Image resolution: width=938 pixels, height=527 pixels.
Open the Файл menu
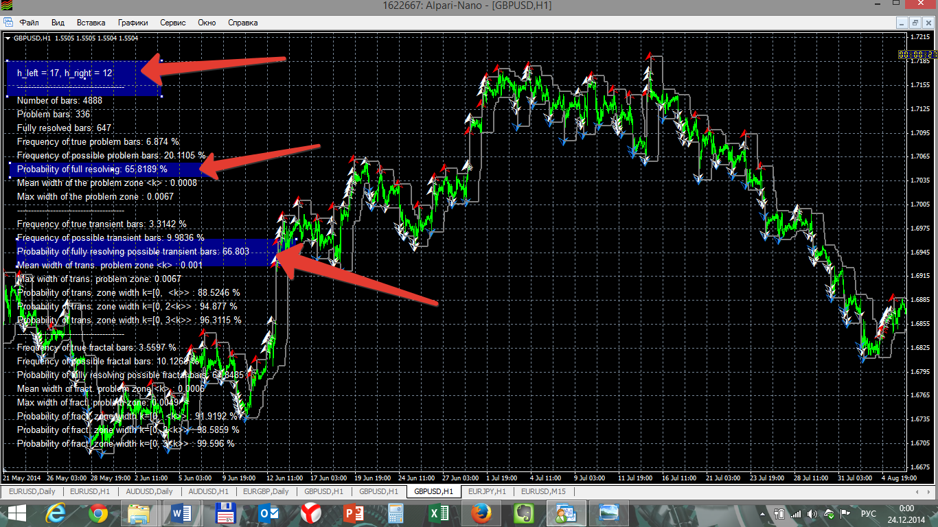[30, 23]
